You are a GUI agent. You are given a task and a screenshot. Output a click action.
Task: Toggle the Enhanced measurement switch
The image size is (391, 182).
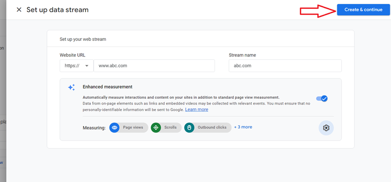[x=322, y=99]
